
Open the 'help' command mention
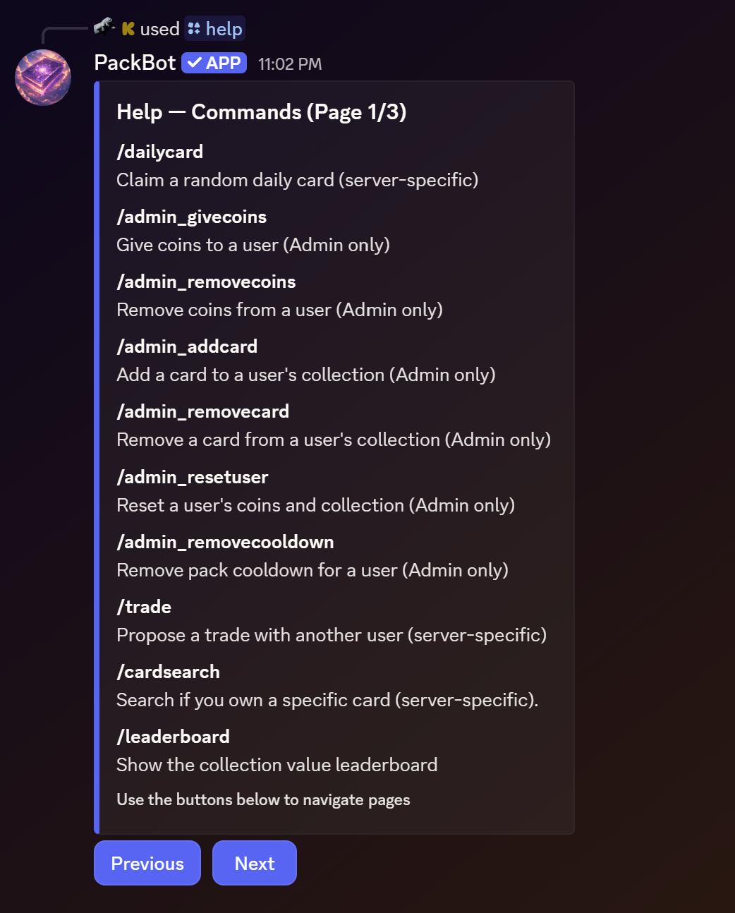(224, 29)
